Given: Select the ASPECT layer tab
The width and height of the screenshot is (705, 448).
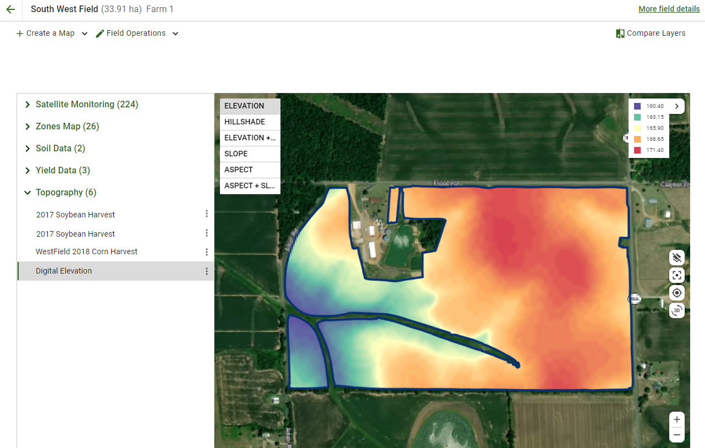Looking at the screenshot, I should (250, 170).
